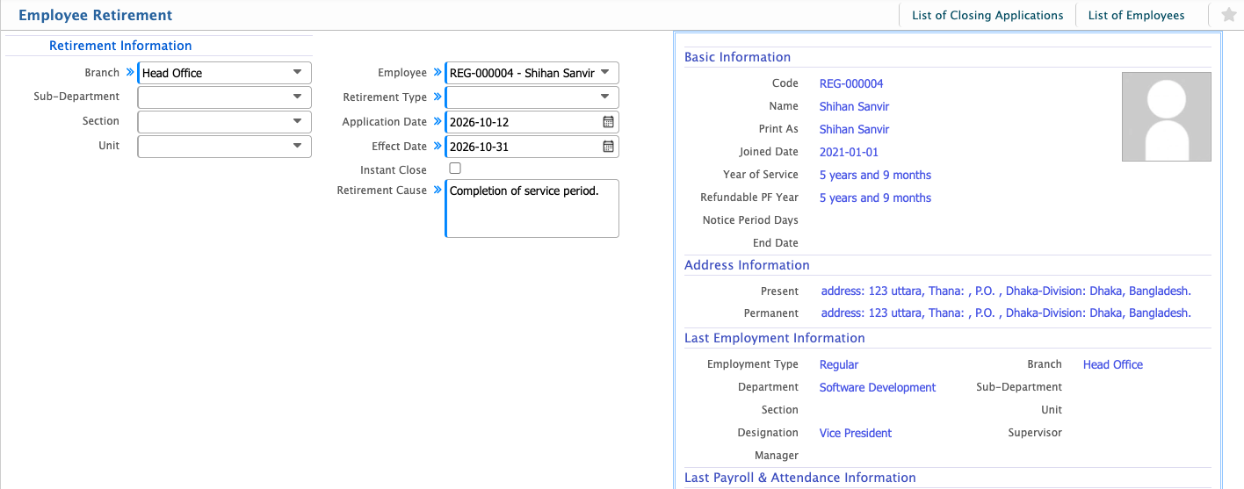Click Last Payroll & Attendance Information header

(800, 478)
